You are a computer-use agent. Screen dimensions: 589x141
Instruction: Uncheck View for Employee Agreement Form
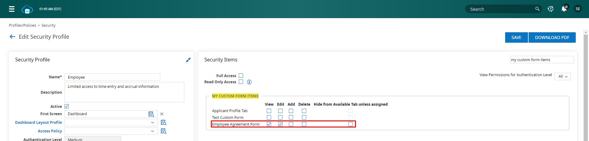click(269, 124)
